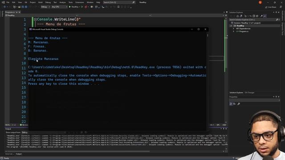Open the Analyze menu
285x160 pixels.
point(62,2)
